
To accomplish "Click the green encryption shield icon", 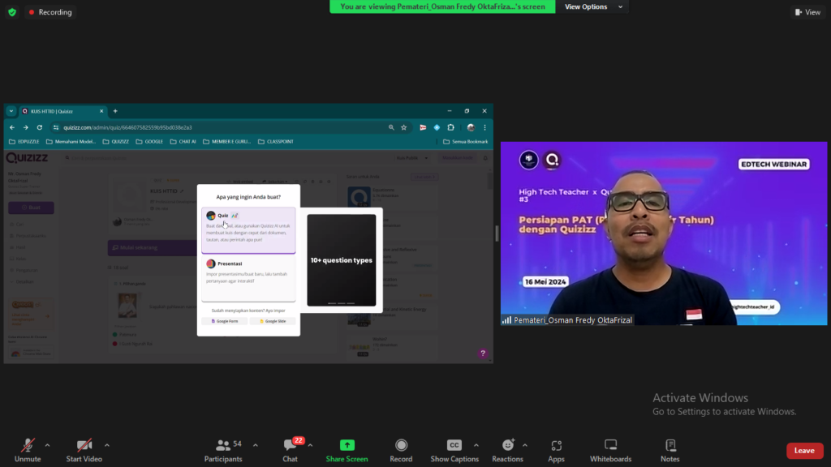I will tap(12, 12).
